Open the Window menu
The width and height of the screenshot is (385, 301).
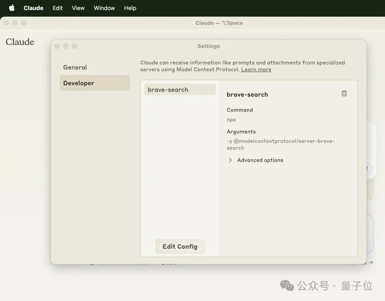coord(104,8)
